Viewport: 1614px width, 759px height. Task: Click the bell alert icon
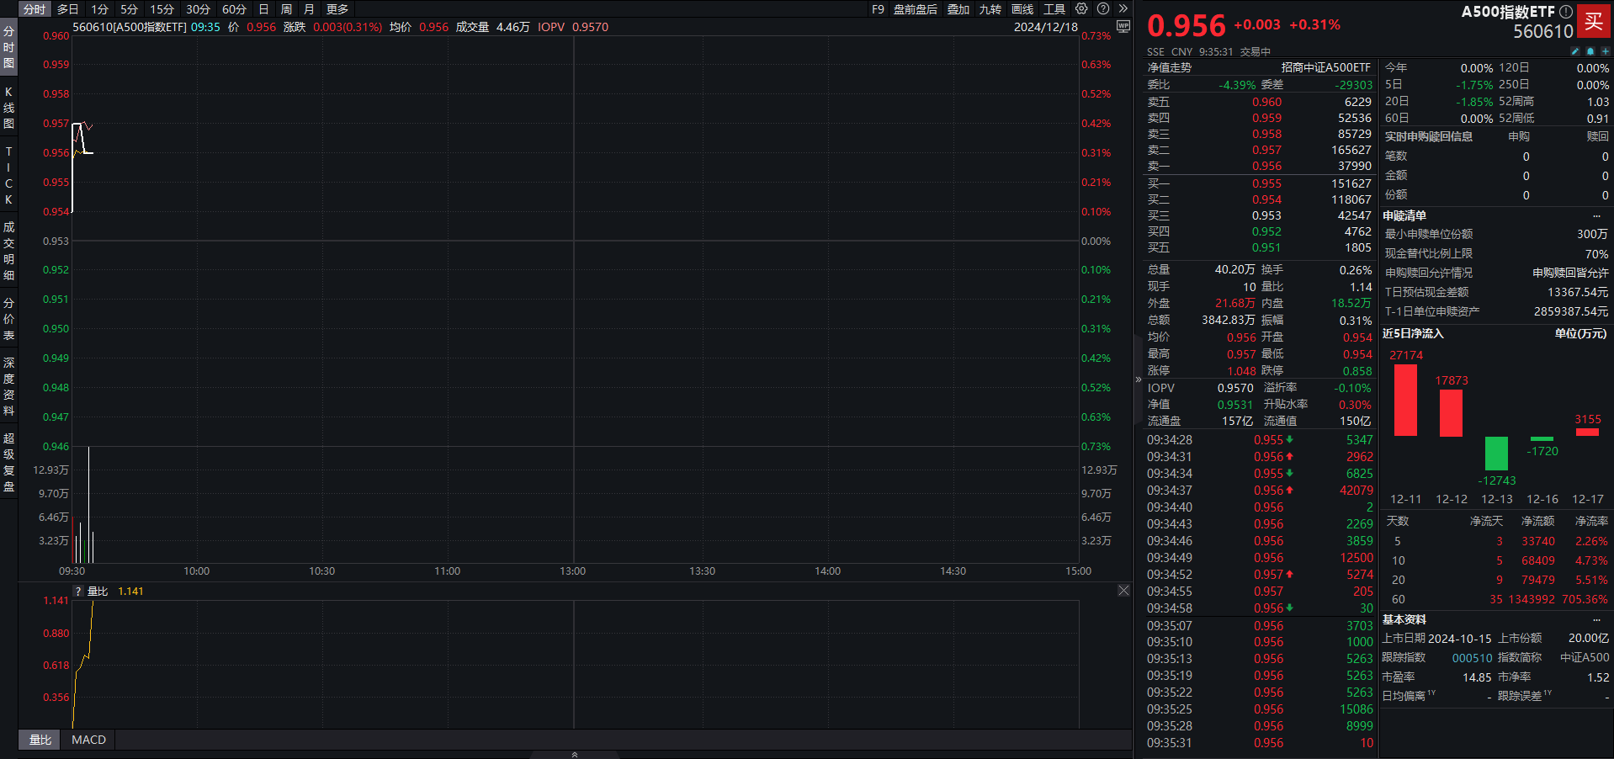(1590, 51)
